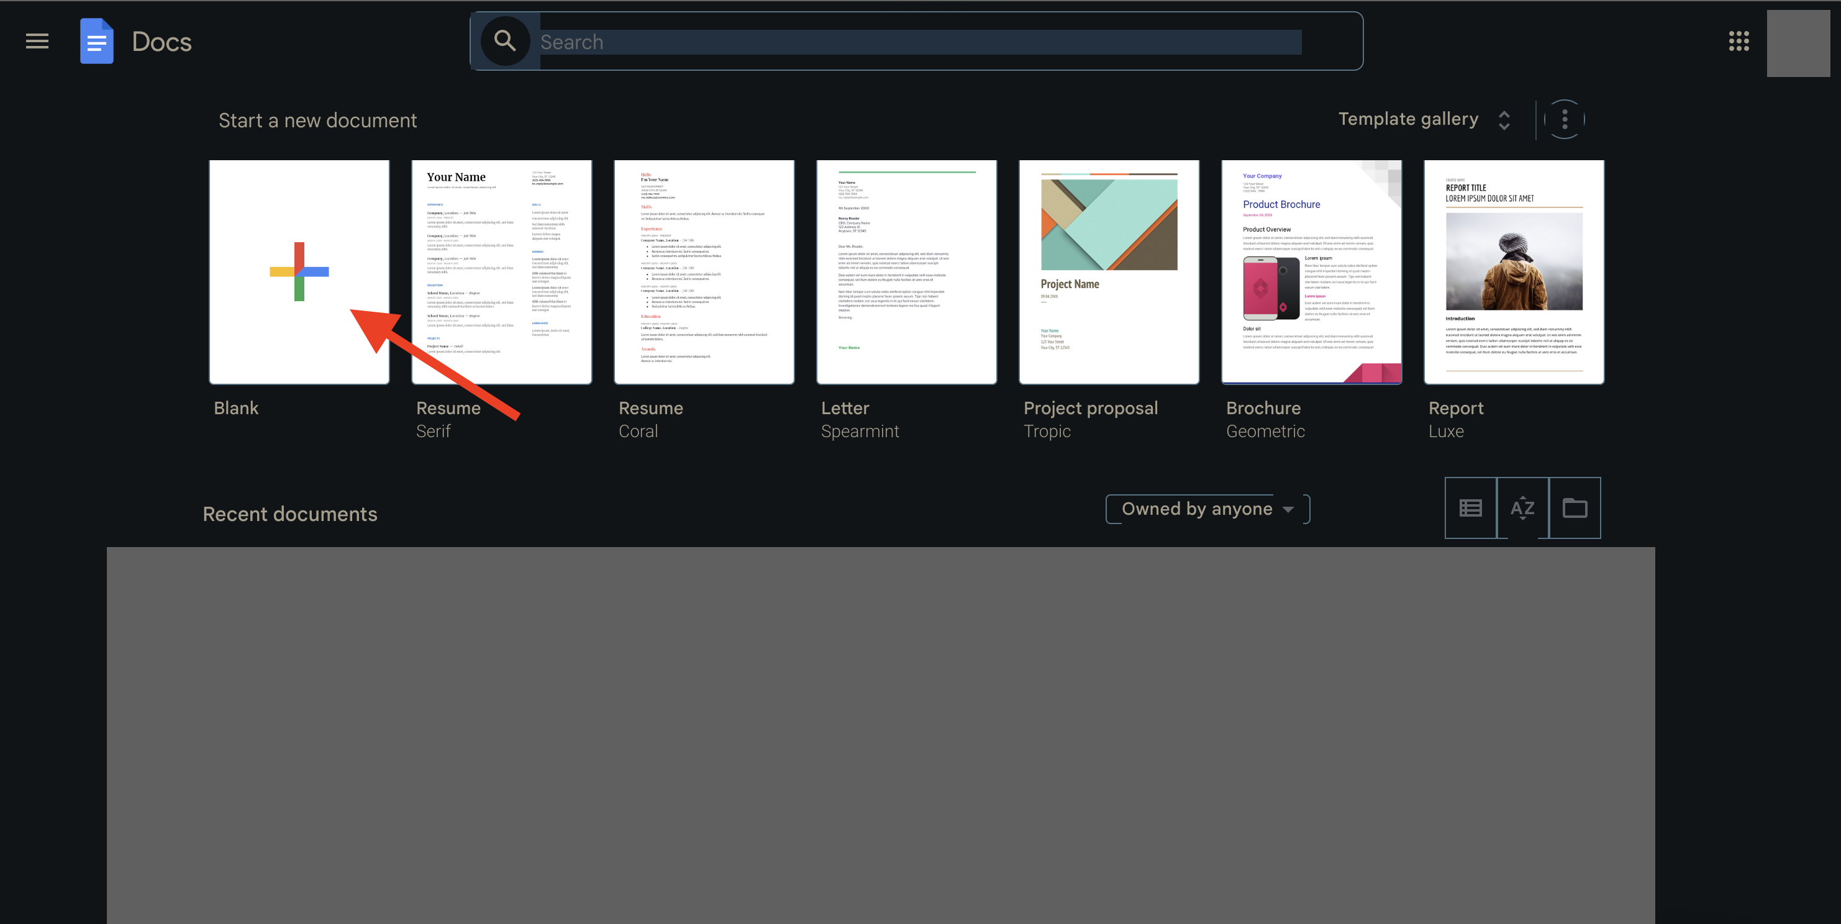
Task: Choose the Letter Spearmint template
Action: [906, 271]
